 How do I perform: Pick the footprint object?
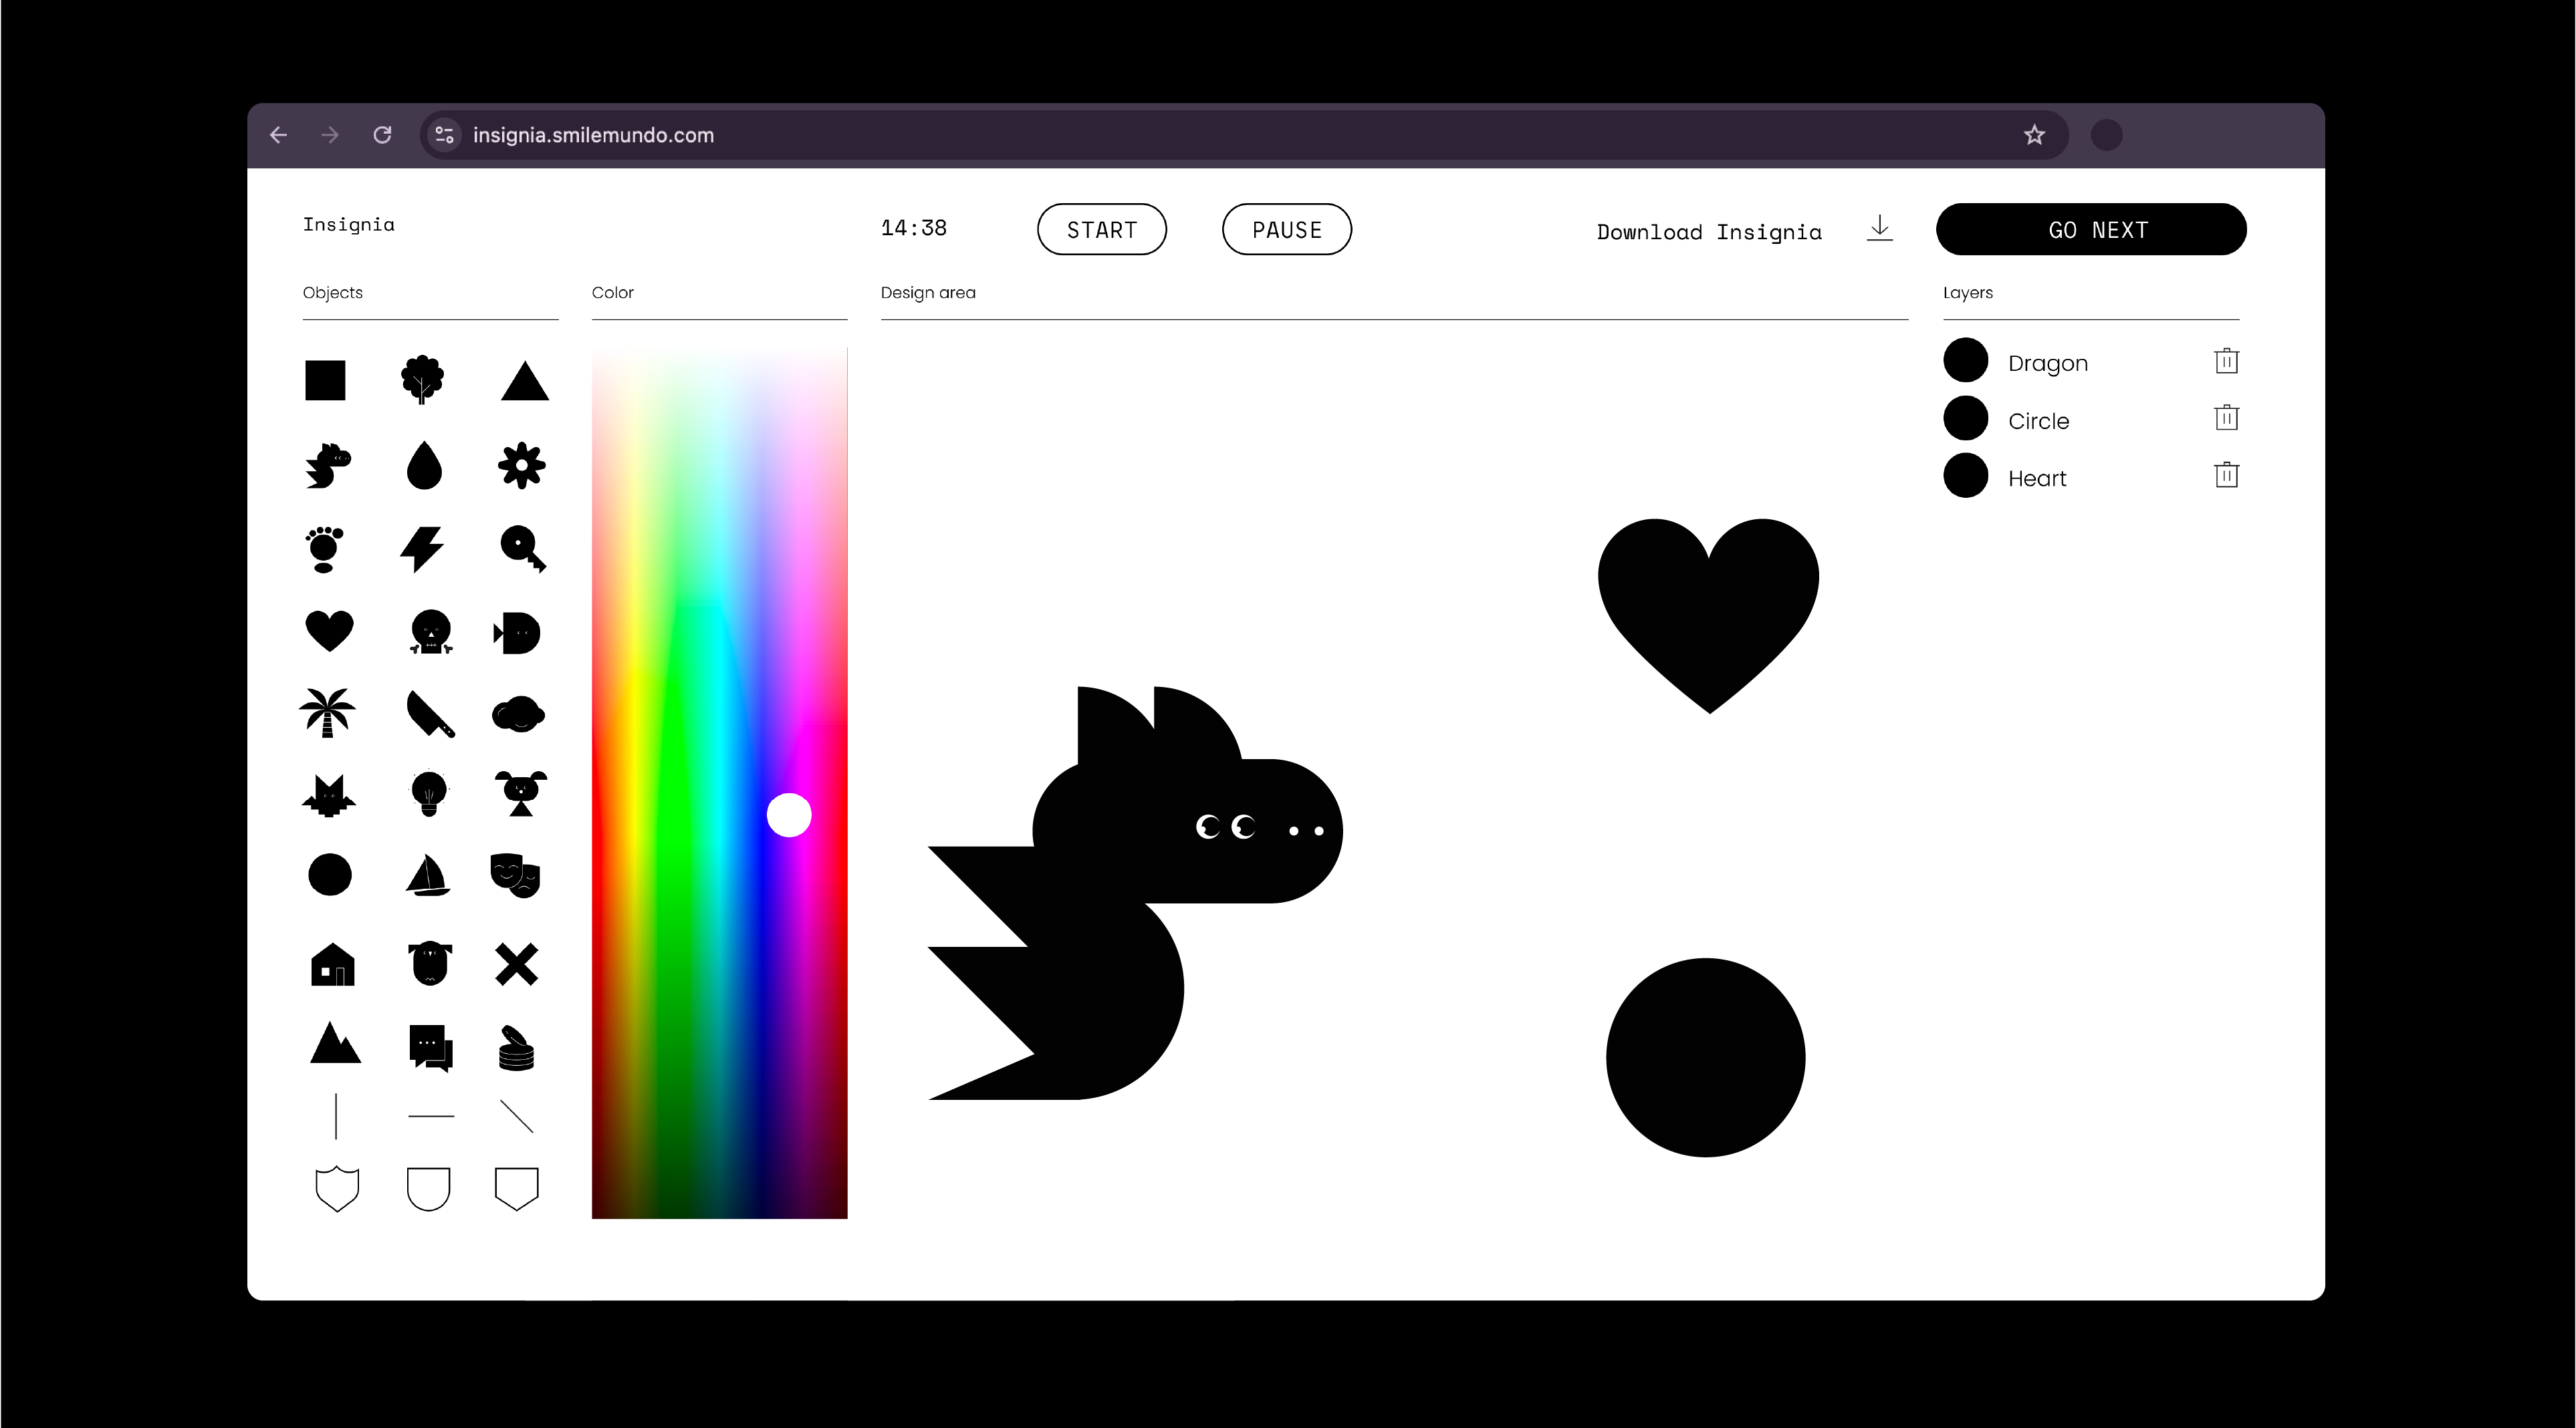[x=324, y=549]
